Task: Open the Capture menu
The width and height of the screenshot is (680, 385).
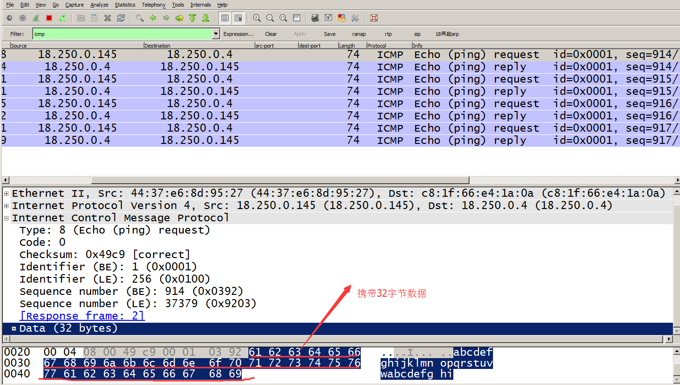Action: pyautogui.click(x=74, y=5)
